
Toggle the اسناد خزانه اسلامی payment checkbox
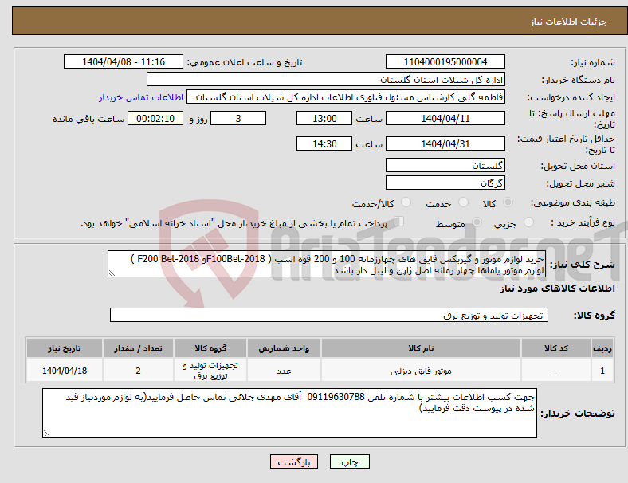click(399, 222)
